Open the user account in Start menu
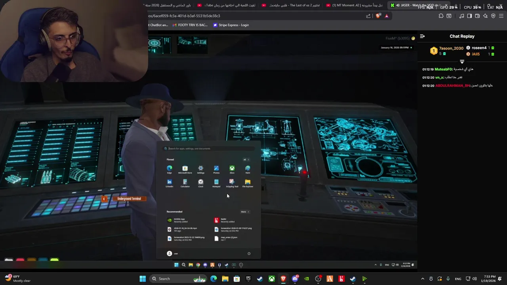Viewport: 507px width, 285px height. coord(172,254)
